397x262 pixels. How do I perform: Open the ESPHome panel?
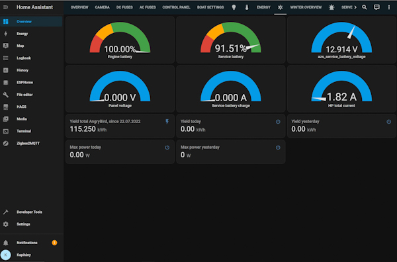pyautogui.click(x=31, y=82)
